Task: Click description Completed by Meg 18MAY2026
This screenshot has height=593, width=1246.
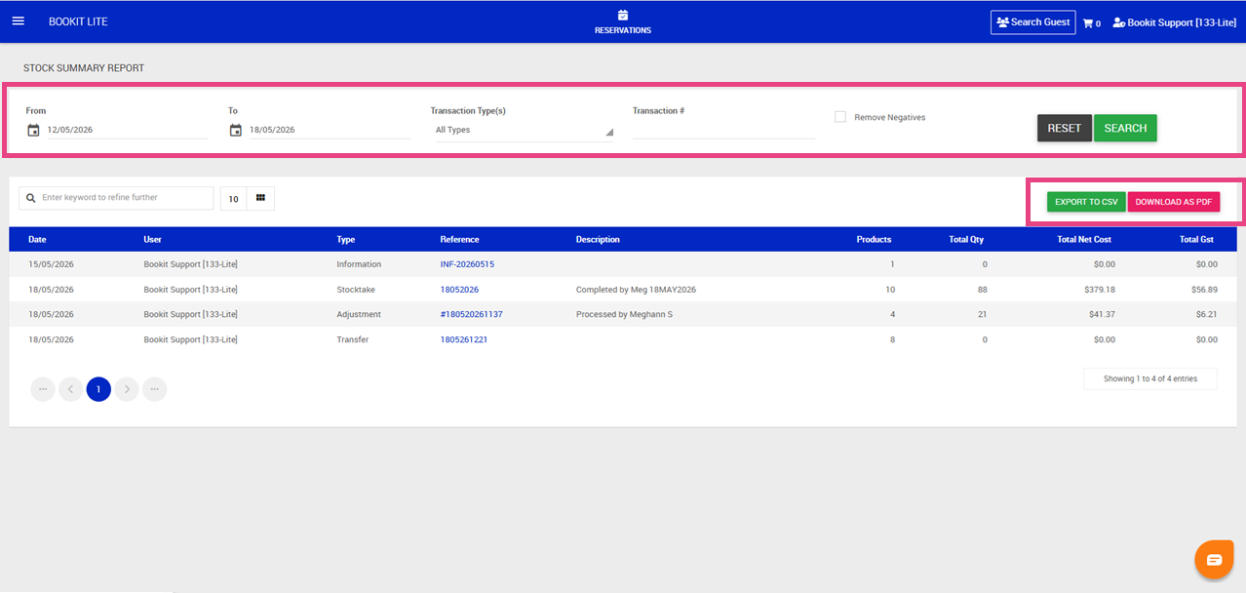Action: [x=636, y=290]
